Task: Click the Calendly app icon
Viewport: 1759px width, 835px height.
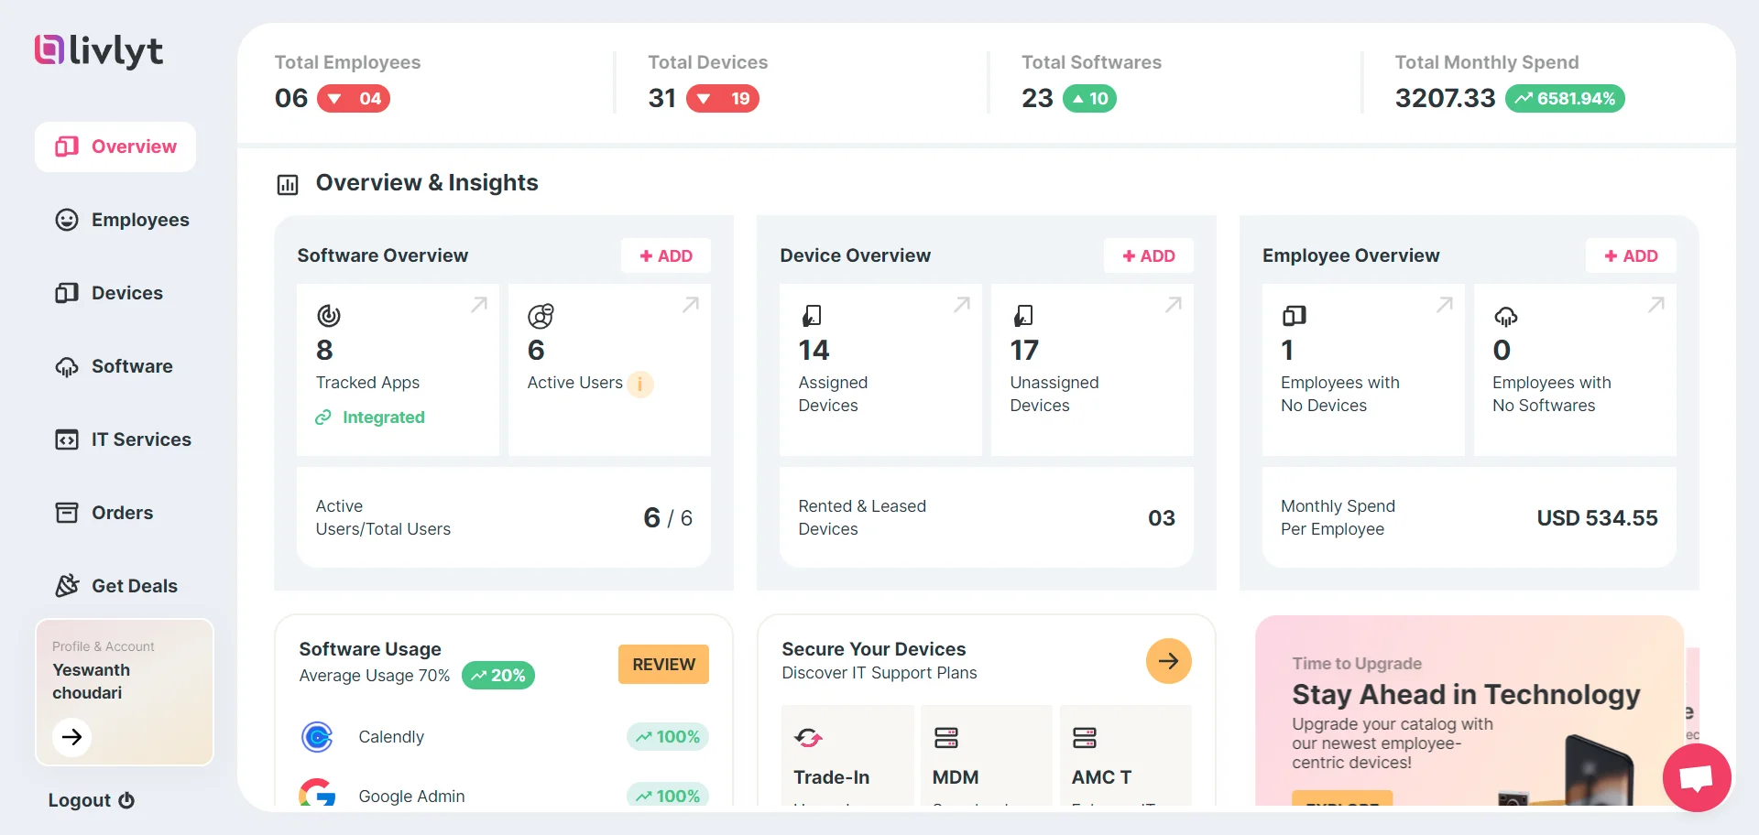Action: tap(317, 737)
